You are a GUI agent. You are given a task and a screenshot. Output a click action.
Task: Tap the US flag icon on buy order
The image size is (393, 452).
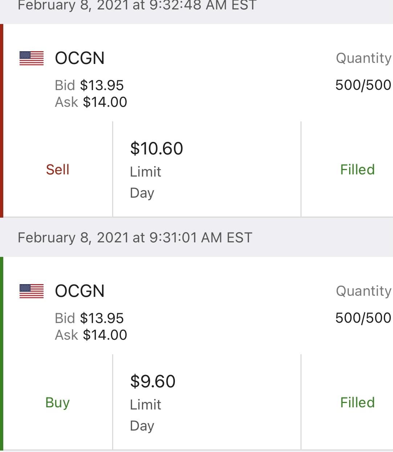click(31, 291)
